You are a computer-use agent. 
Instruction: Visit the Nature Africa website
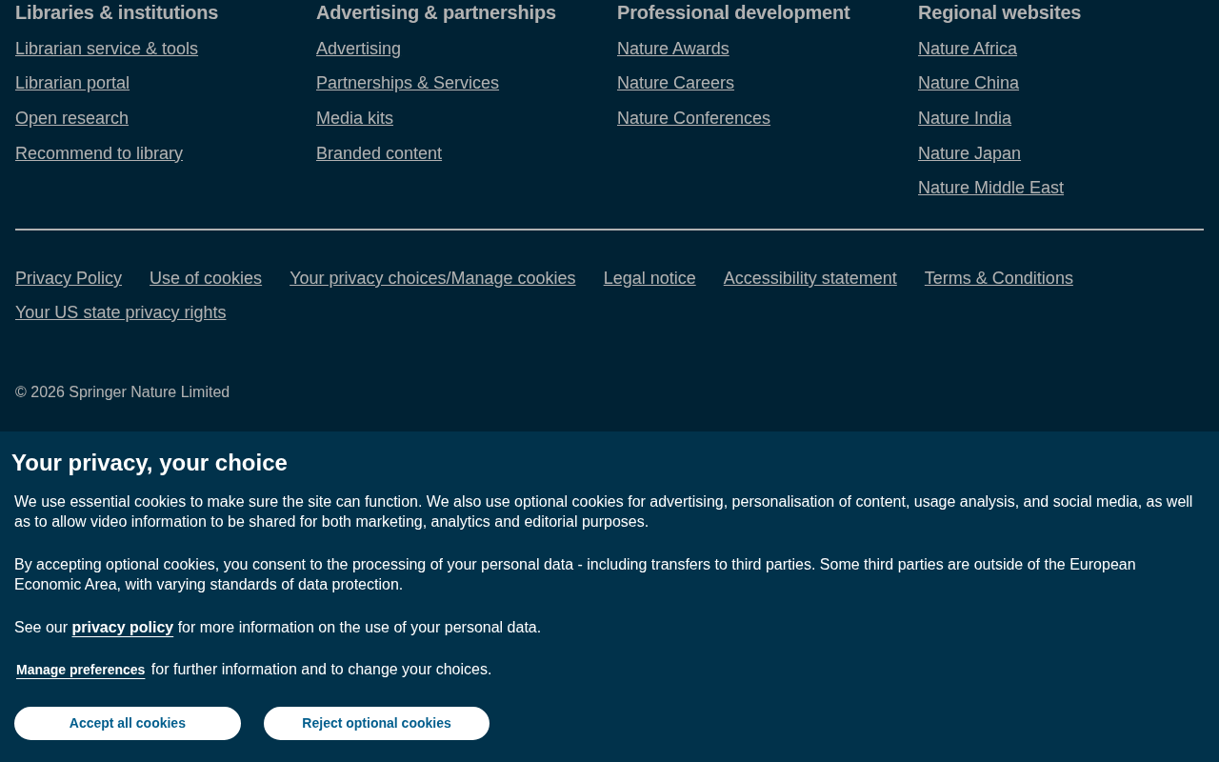(x=968, y=49)
